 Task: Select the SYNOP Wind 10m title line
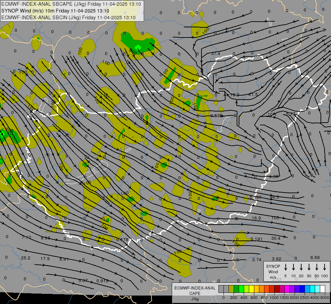[x=55, y=11]
